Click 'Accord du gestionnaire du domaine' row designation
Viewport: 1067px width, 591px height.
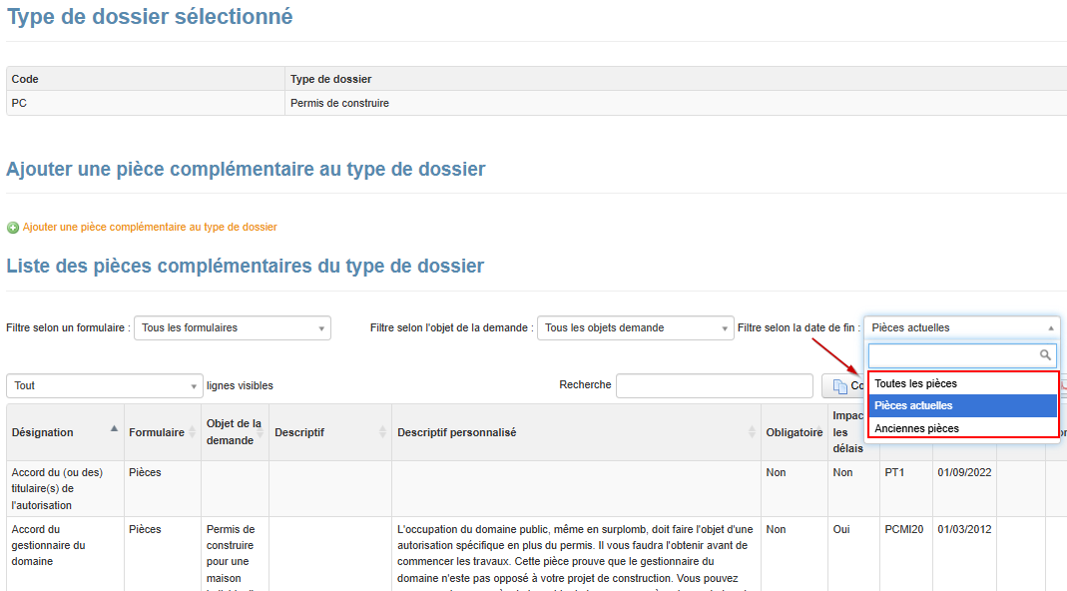tap(48, 545)
